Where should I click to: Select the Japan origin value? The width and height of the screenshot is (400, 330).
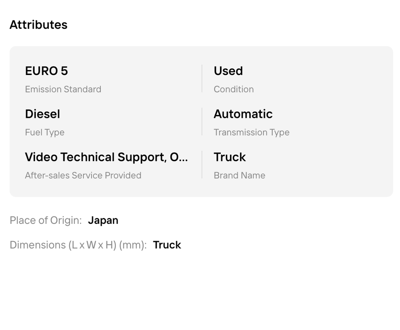(x=103, y=220)
